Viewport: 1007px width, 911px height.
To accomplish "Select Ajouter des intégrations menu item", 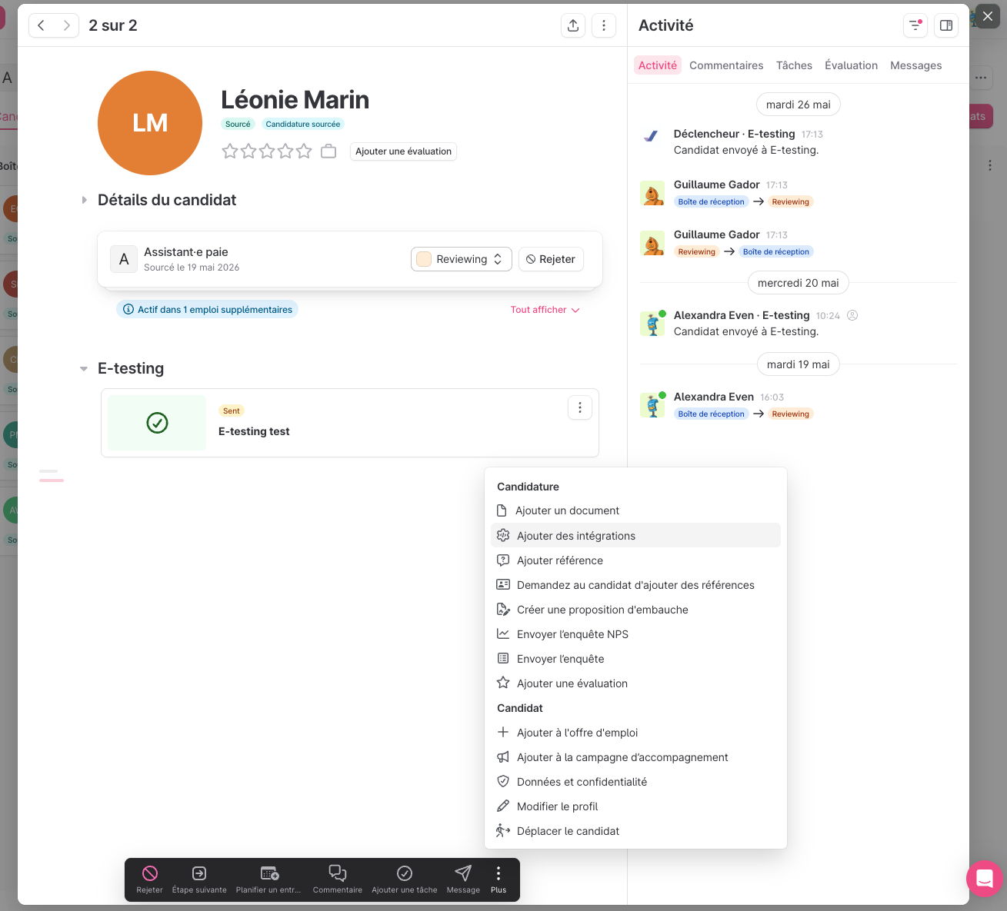I will (x=635, y=536).
